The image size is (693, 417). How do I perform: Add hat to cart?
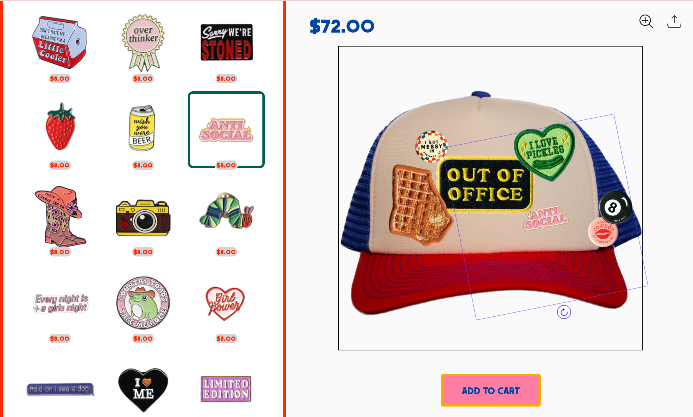coord(491,390)
